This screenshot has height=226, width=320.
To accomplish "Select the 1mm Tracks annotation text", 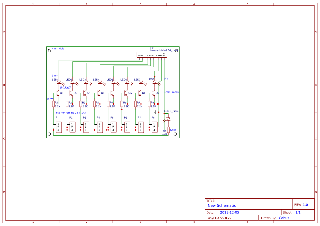I will tap(171, 92).
